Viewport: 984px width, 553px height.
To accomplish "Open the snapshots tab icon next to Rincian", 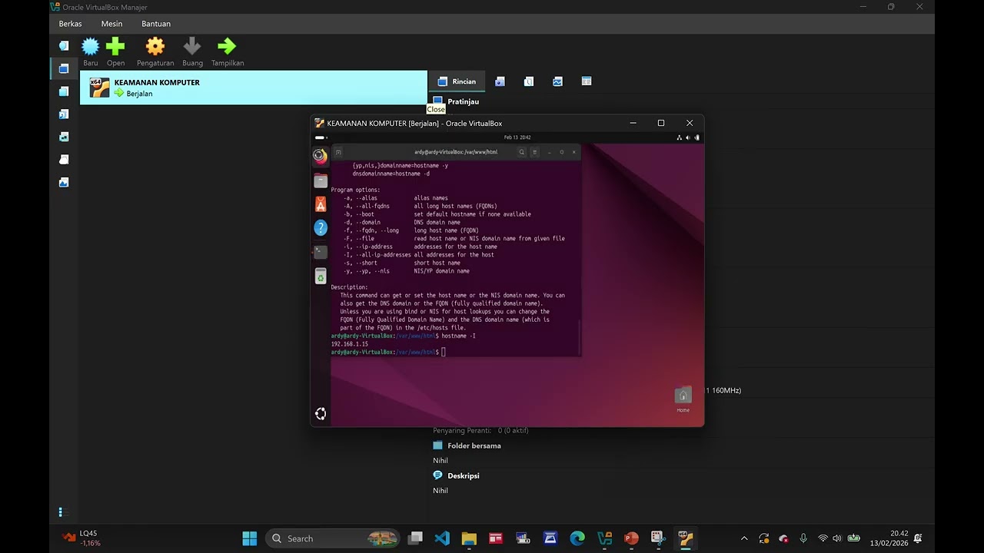I will (500, 81).
